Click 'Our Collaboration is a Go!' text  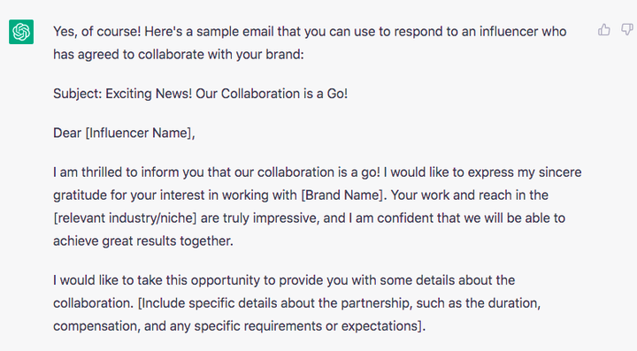[272, 94]
